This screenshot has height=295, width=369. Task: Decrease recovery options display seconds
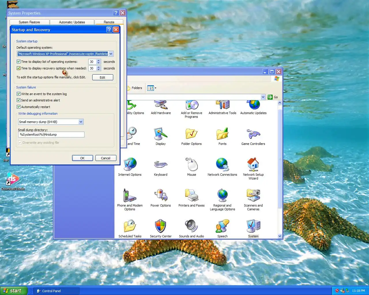pos(99,69)
